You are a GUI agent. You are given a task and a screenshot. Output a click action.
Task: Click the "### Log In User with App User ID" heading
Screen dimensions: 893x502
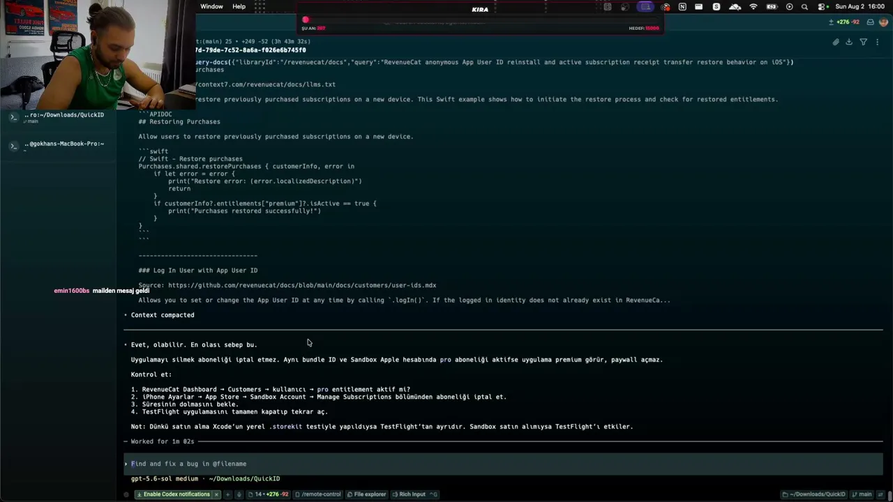(x=198, y=271)
